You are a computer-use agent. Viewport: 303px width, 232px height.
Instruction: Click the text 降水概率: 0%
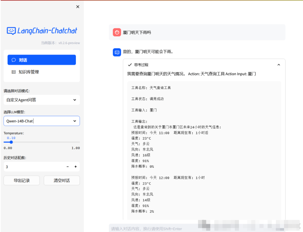point(142,166)
